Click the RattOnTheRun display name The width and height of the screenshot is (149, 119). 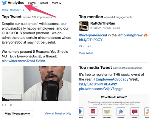[103, 23]
